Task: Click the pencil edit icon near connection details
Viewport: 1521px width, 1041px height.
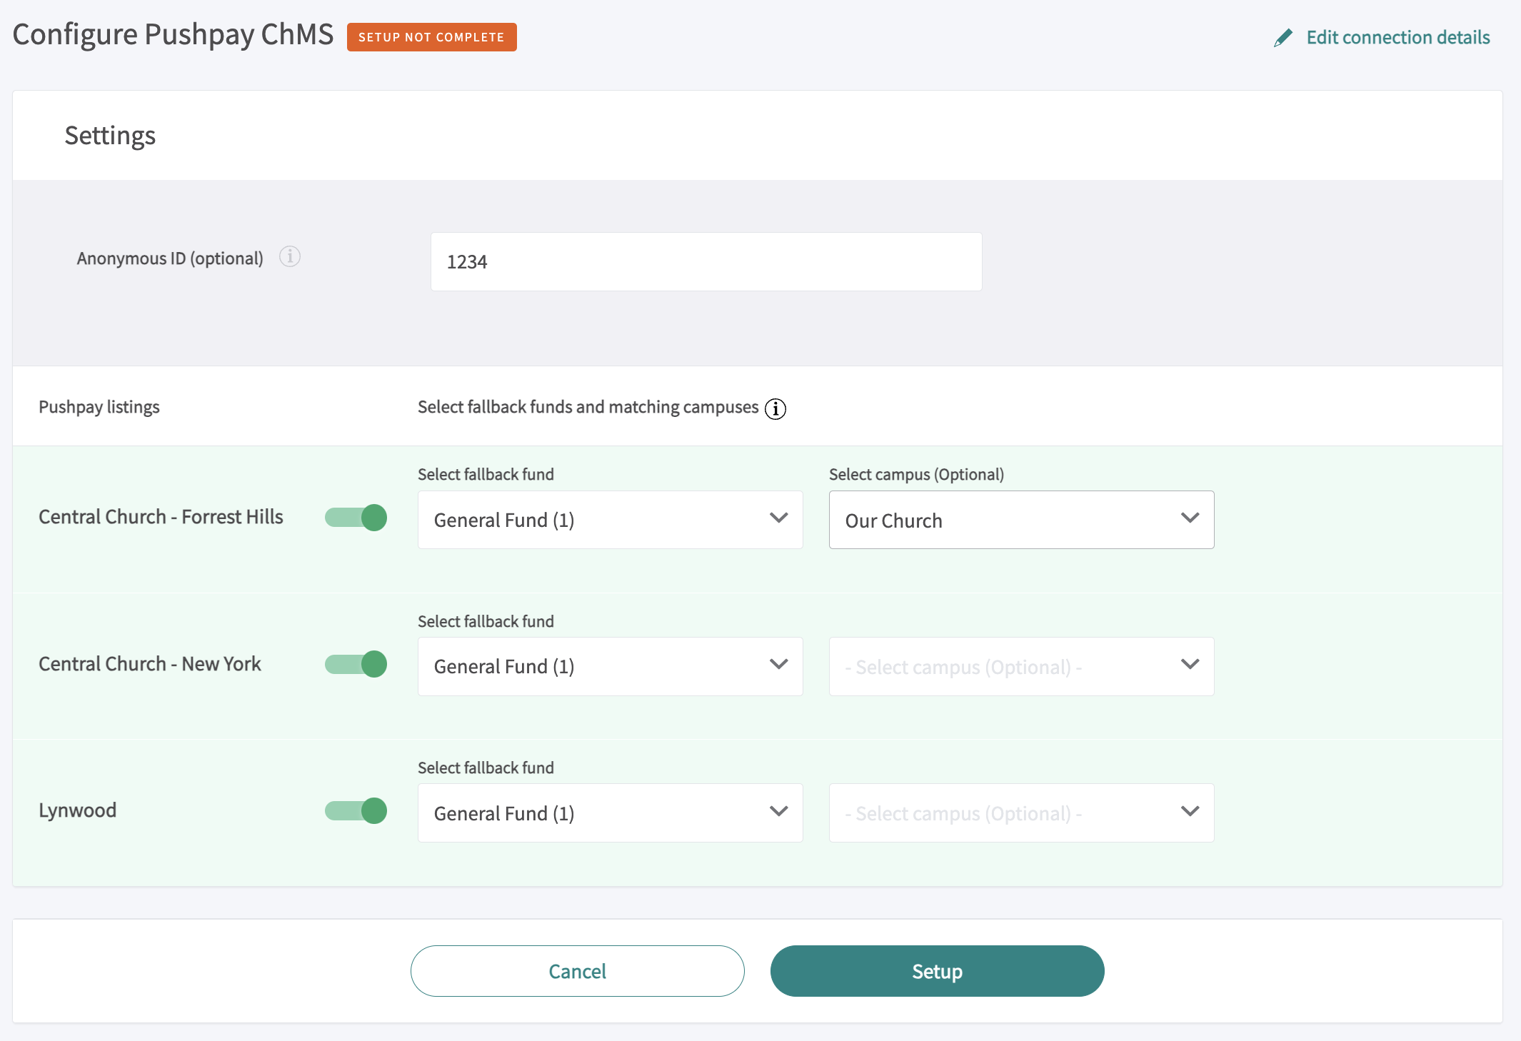Action: [x=1283, y=37]
